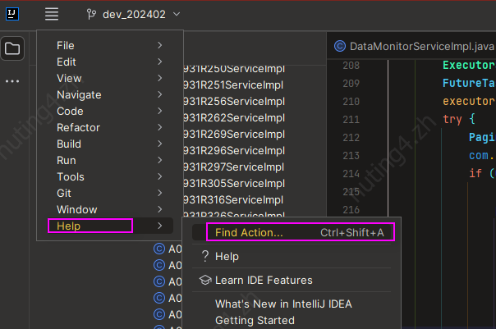
Task: Click the DataMonitorServiceImpl.java class icon
Action: pos(339,46)
